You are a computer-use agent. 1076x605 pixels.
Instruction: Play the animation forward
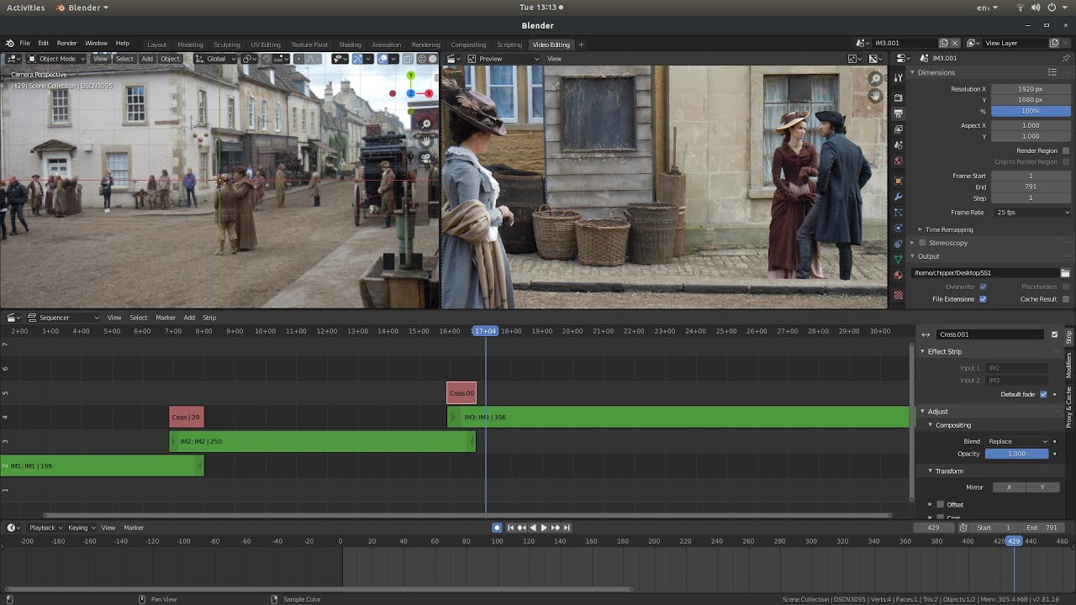pyautogui.click(x=543, y=528)
